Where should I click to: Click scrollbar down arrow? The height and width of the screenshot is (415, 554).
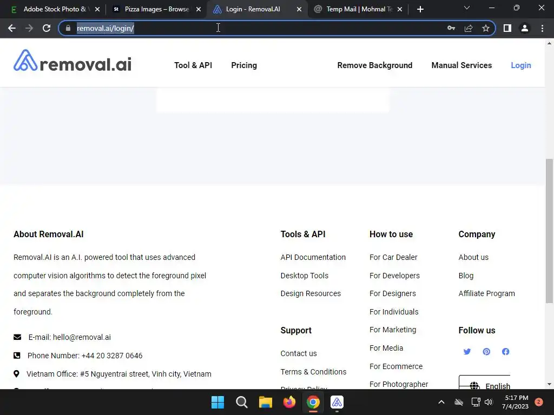point(549,384)
